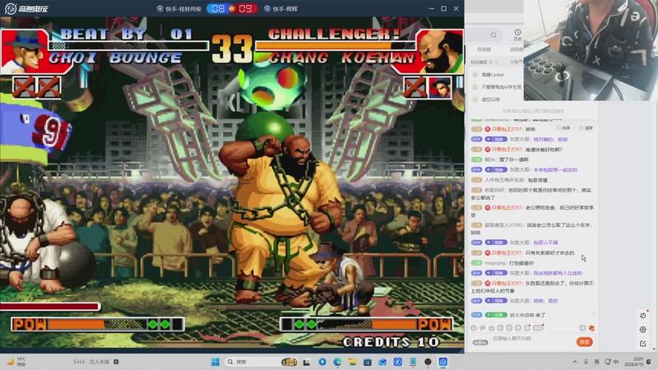Click the microphone tray icon
This screenshot has height=370, width=658.
coord(586,362)
